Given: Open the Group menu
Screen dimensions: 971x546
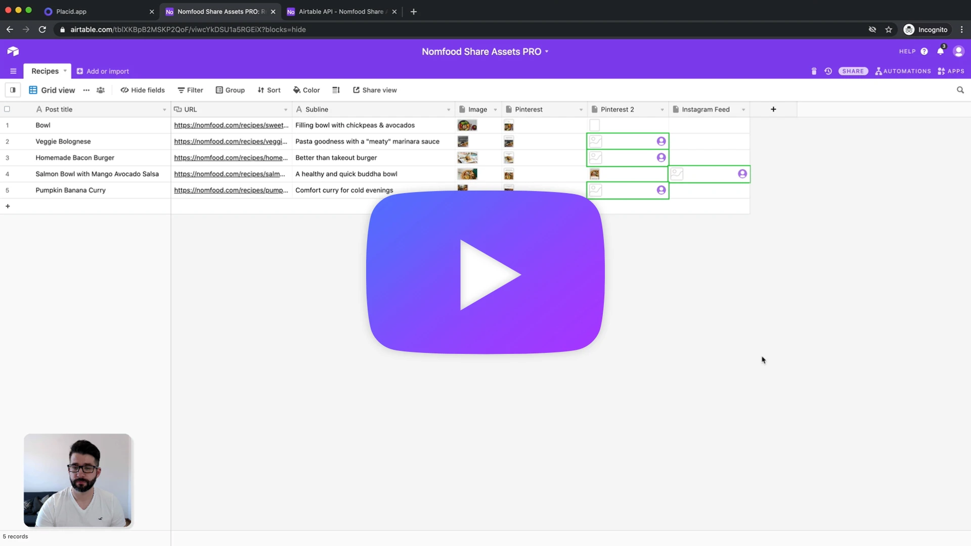Looking at the screenshot, I should tap(230, 90).
